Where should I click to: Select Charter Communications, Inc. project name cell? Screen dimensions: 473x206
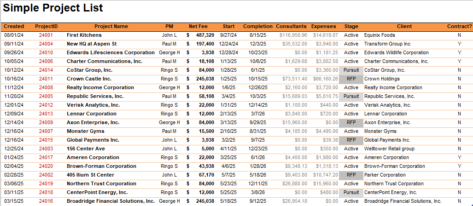[105, 62]
